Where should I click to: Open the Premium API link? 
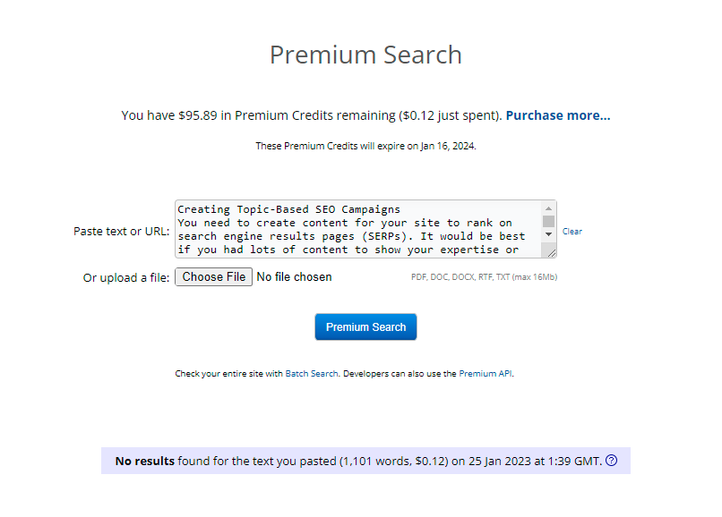[x=486, y=374]
